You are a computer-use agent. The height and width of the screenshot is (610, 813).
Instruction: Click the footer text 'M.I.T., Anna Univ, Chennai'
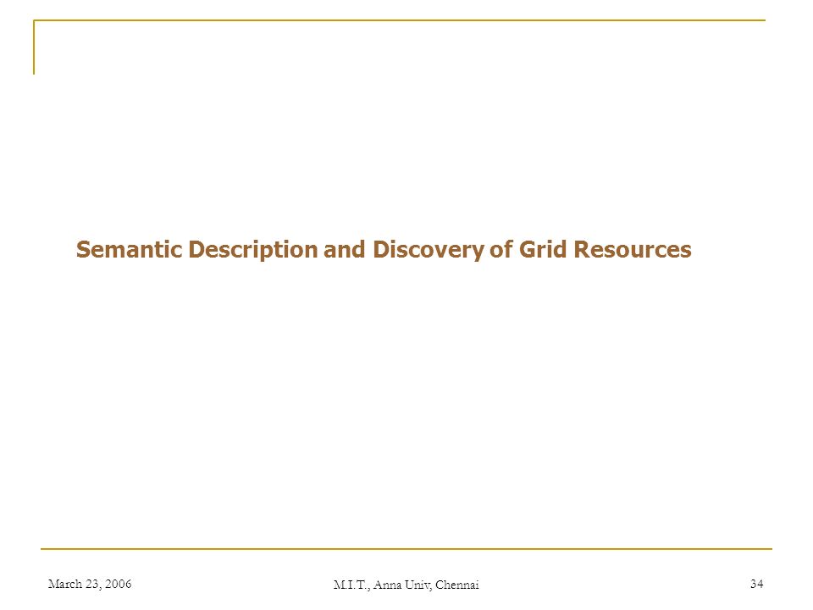pos(406,585)
